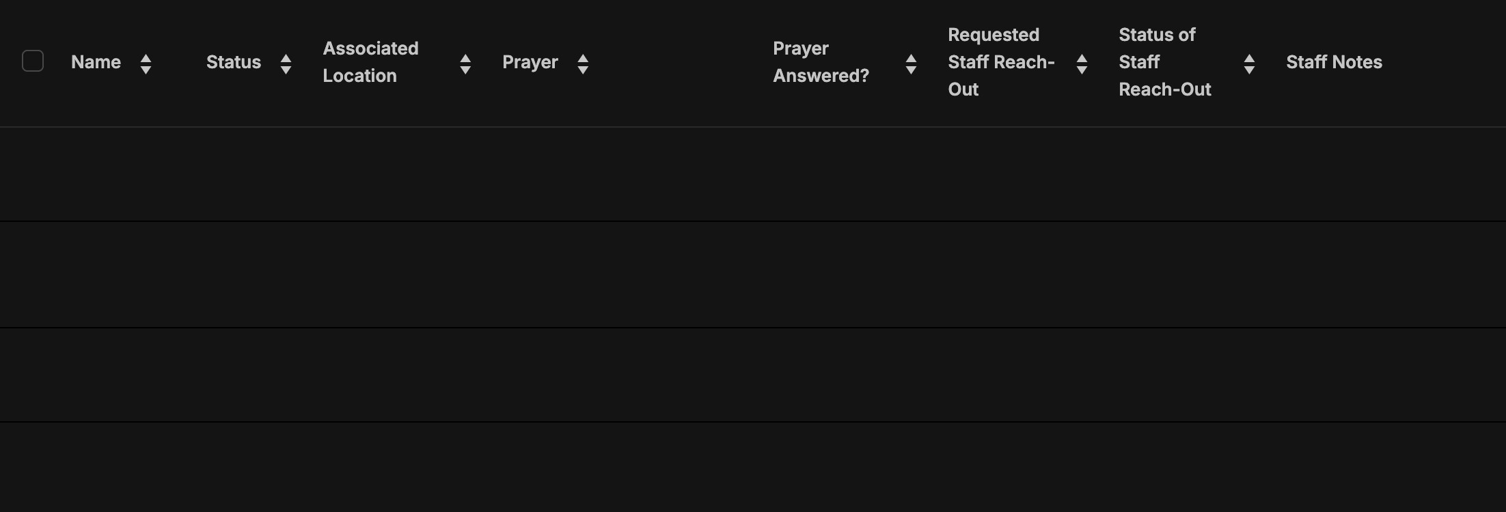Click the ascending up arrow beside Name

[146, 58]
